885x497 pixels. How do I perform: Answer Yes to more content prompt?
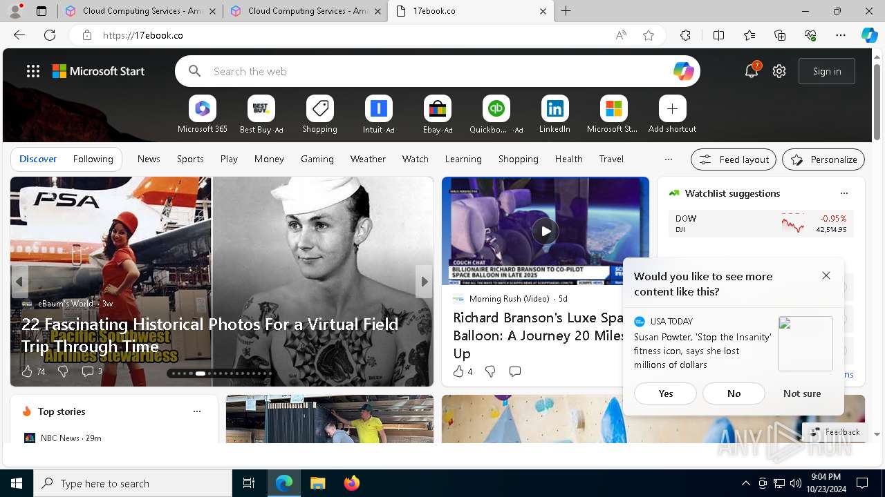click(666, 393)
